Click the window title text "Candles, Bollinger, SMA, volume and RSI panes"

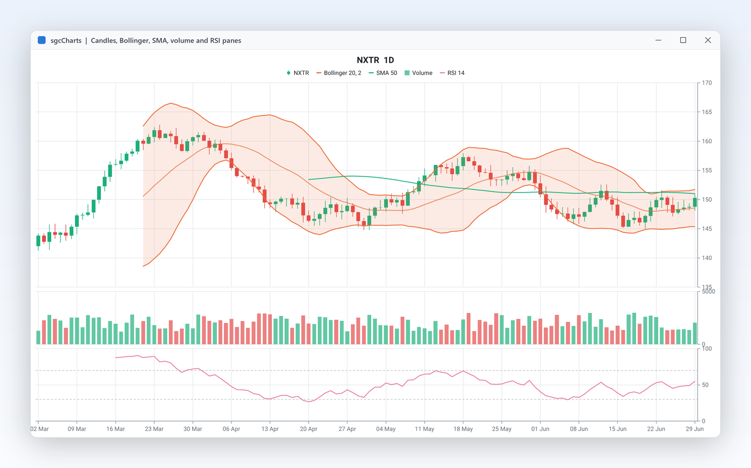[166, 40]
